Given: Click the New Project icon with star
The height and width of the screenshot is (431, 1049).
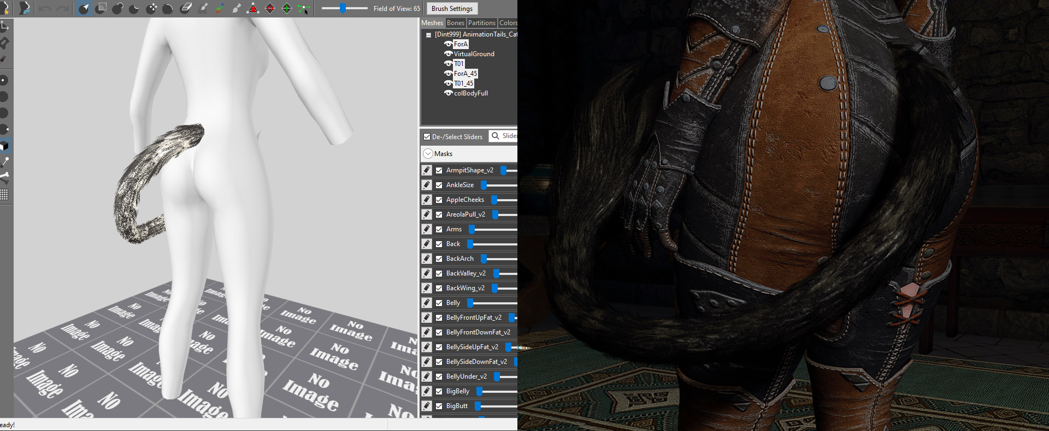Looking at the screenshot, I should pyautogui.click(x=5, y=8).
